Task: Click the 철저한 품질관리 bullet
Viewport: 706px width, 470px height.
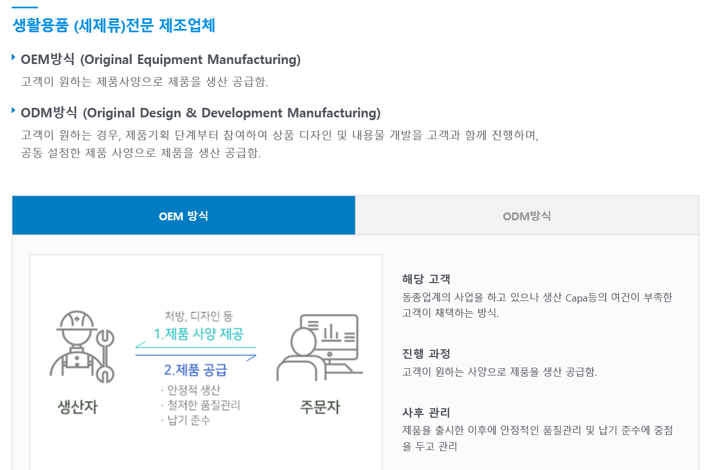Action: pyautogui.click(x=200, y=405)
